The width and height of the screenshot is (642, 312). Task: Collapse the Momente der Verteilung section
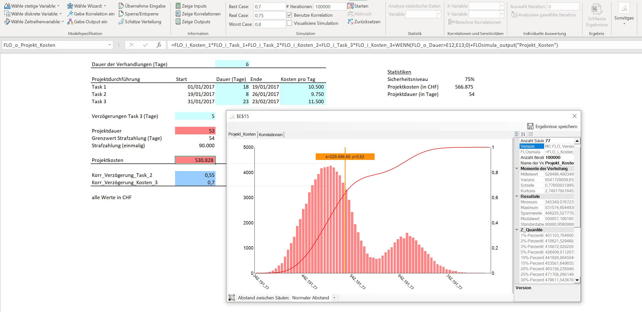[x=517, y=169]
